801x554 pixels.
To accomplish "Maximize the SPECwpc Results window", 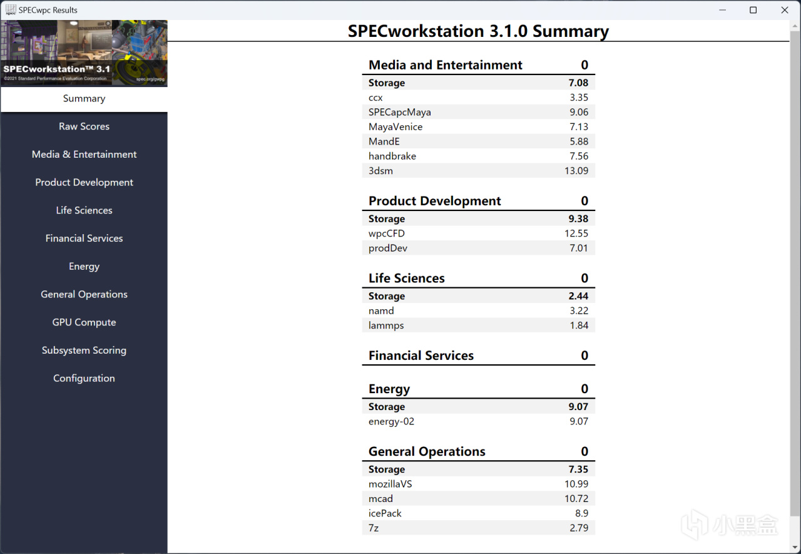I will [753, 10].
